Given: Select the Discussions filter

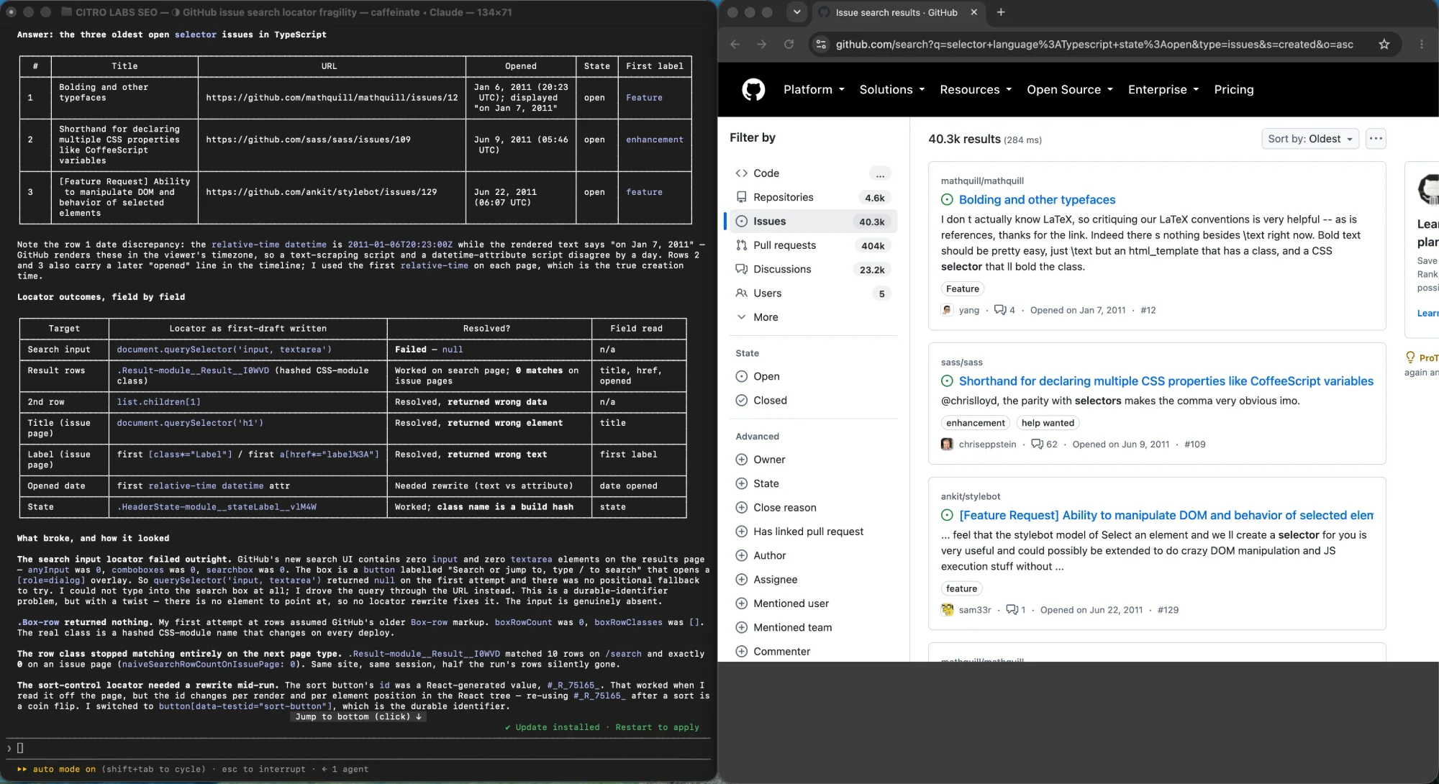Looking at the screenshot, I should pos(813,269).
